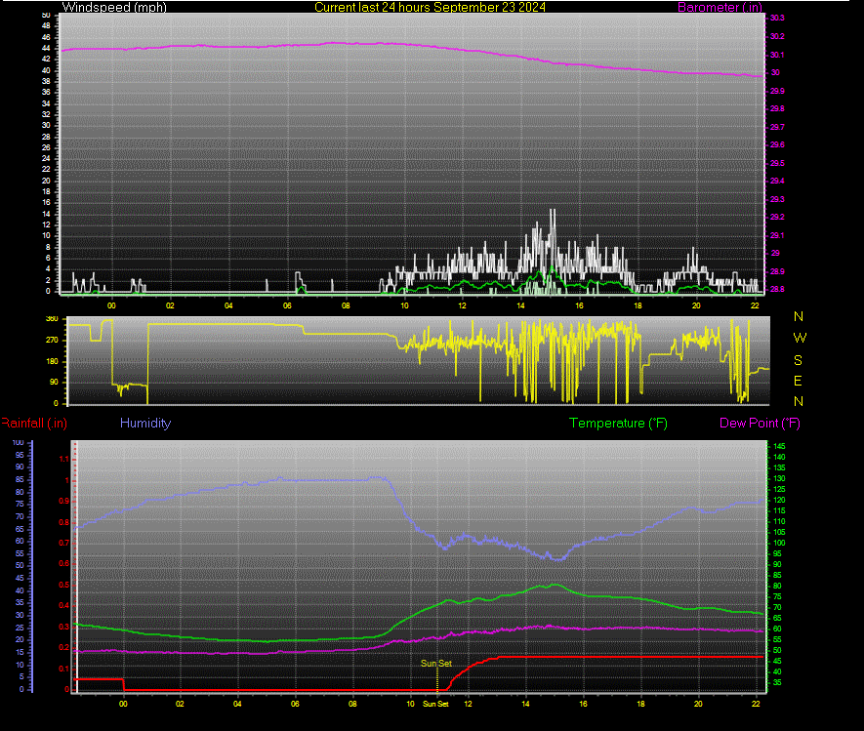
Task: Click the Windspeed (mph) axis title
Action: click(x=114, y=7)
